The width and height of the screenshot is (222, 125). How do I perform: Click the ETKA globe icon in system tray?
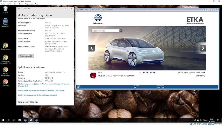[195, 120]
